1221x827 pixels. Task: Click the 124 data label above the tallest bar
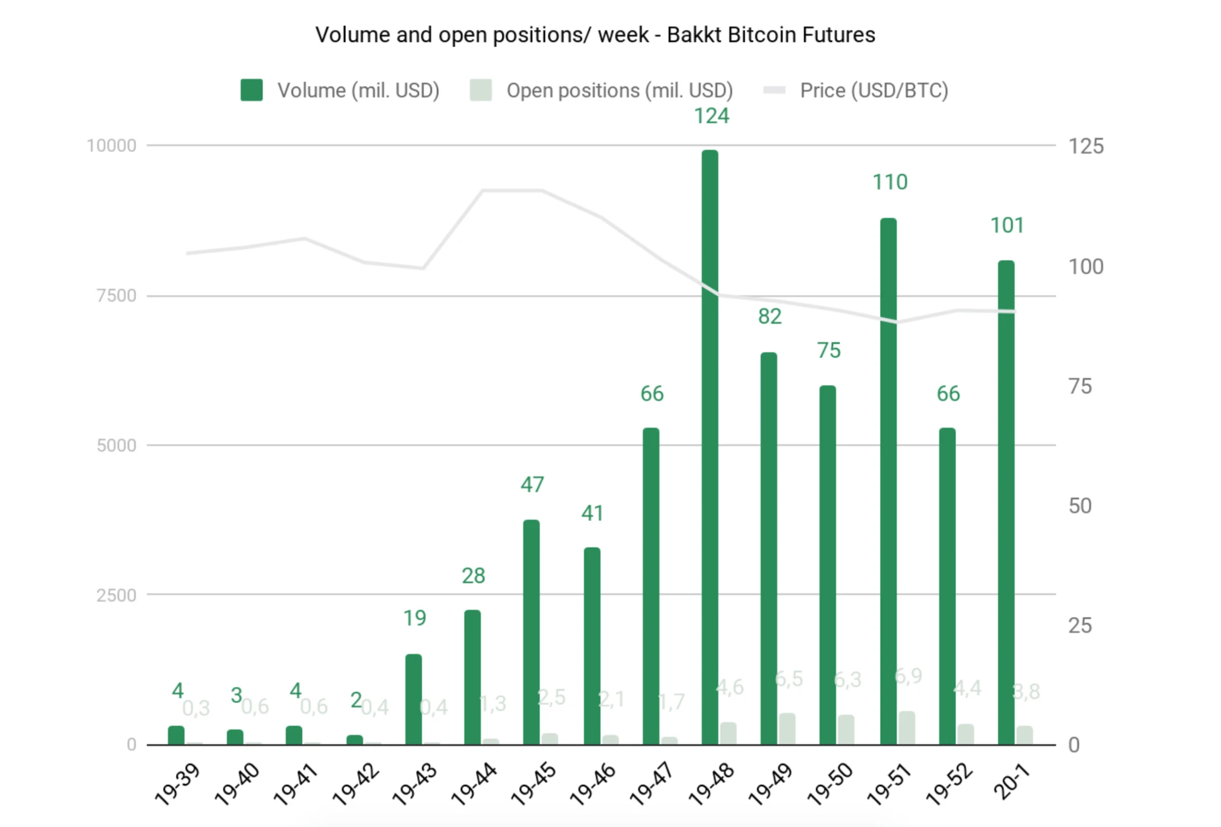(x=711, y=116)
